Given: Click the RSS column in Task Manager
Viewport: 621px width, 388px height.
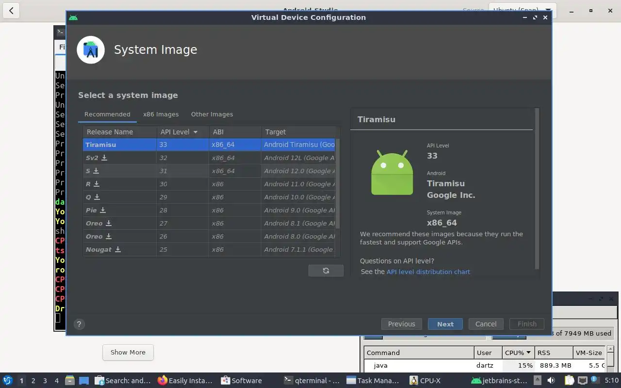Looking at the screenshot, I should [555, 353].
